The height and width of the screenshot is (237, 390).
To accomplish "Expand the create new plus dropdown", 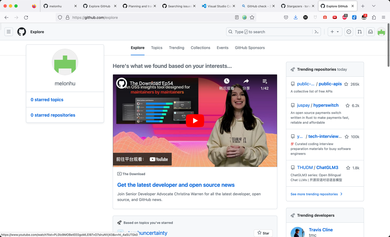I will tap(335, 32).
